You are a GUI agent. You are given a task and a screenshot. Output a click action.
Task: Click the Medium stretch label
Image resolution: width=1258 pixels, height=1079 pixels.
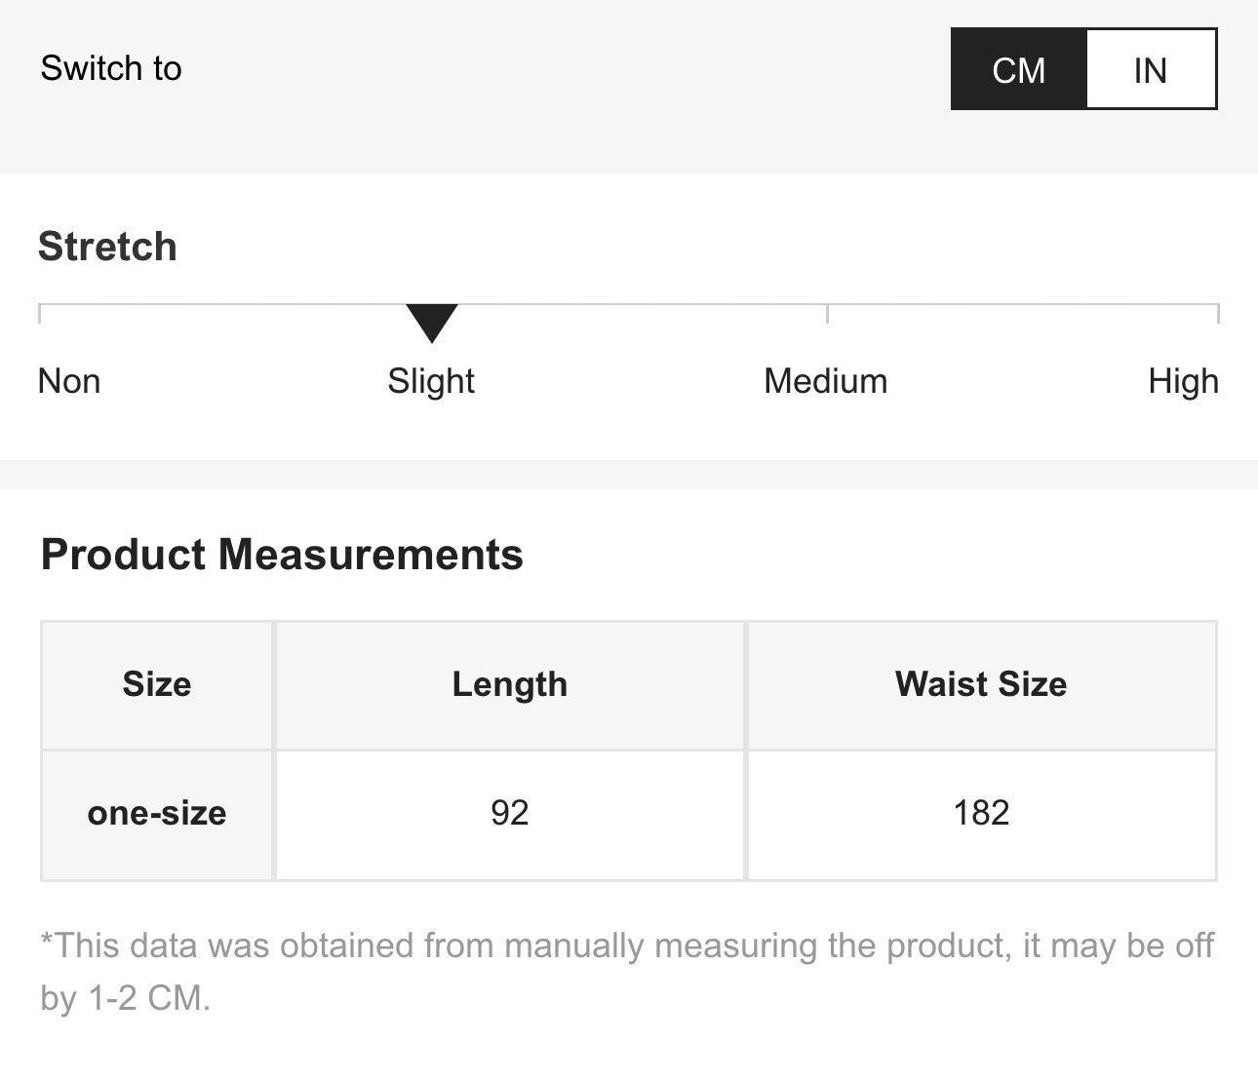[x=825, y=381]
